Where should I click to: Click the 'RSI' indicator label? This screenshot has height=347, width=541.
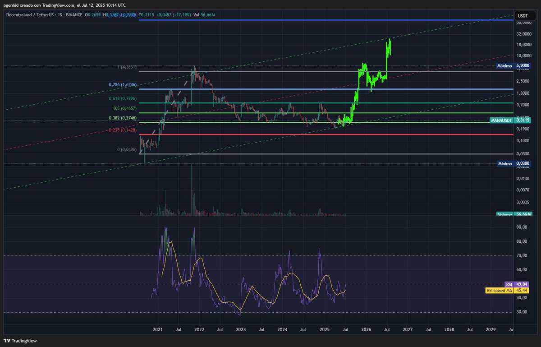point(509,284)
